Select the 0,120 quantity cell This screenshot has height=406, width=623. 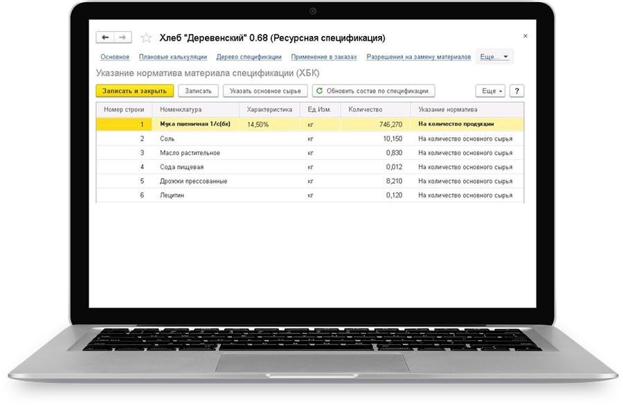pos(375,195)
